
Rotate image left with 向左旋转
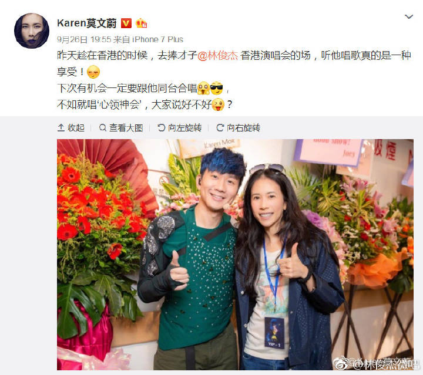click(180, 128)
